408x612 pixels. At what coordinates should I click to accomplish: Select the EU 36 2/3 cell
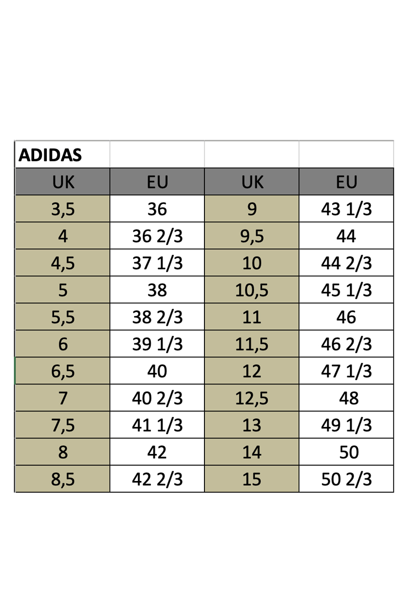click(157, 236)
